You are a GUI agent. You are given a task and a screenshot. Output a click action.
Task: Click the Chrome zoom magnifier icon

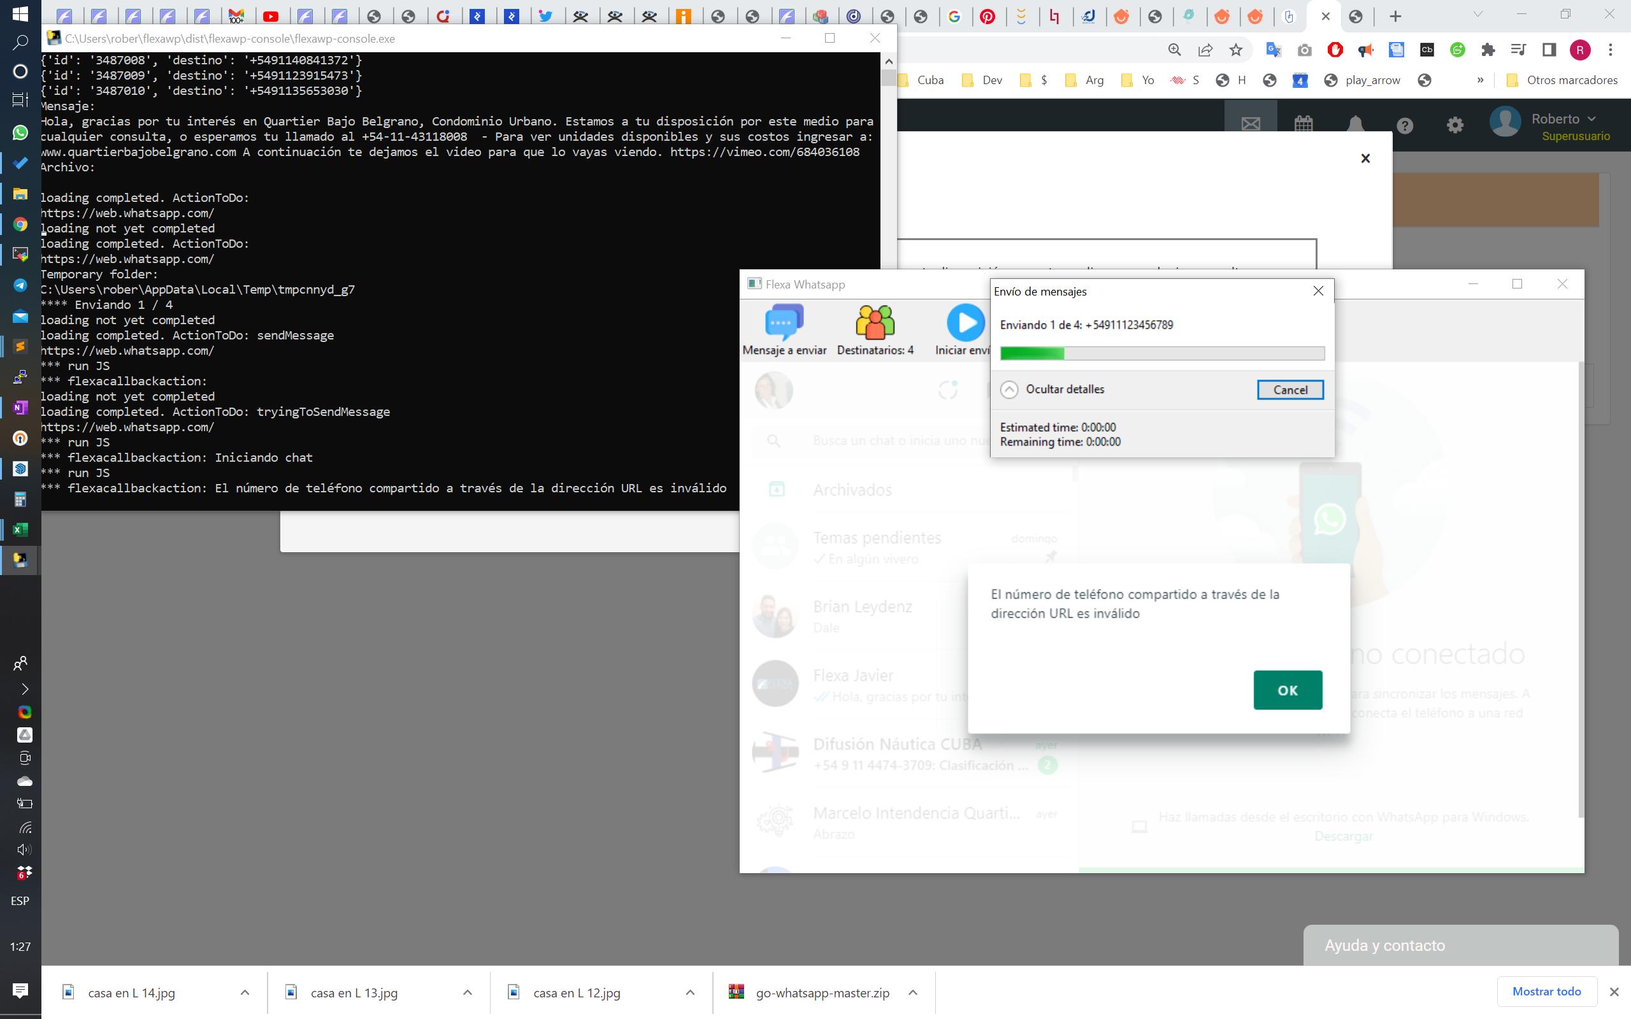pos(1174,49)
